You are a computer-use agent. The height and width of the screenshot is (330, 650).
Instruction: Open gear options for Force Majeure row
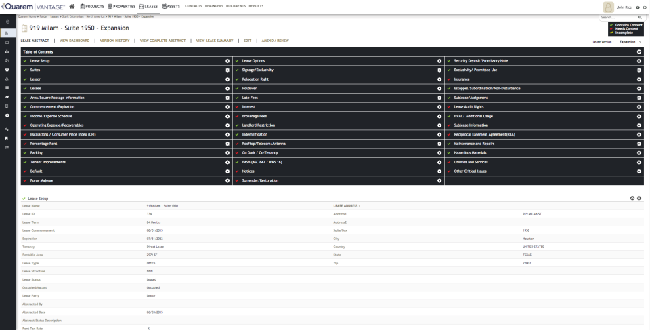click(x=227, y=180)
